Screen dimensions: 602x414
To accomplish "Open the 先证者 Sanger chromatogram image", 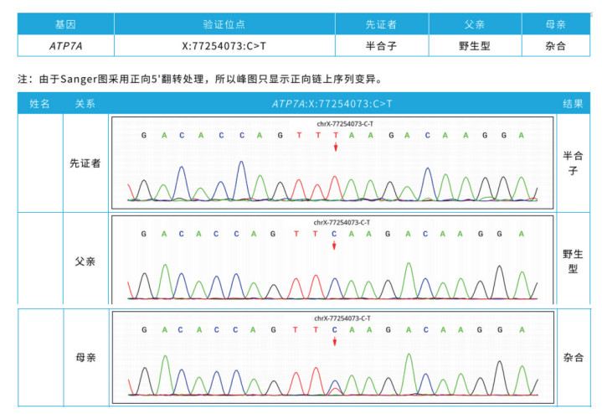I will 332,162.
